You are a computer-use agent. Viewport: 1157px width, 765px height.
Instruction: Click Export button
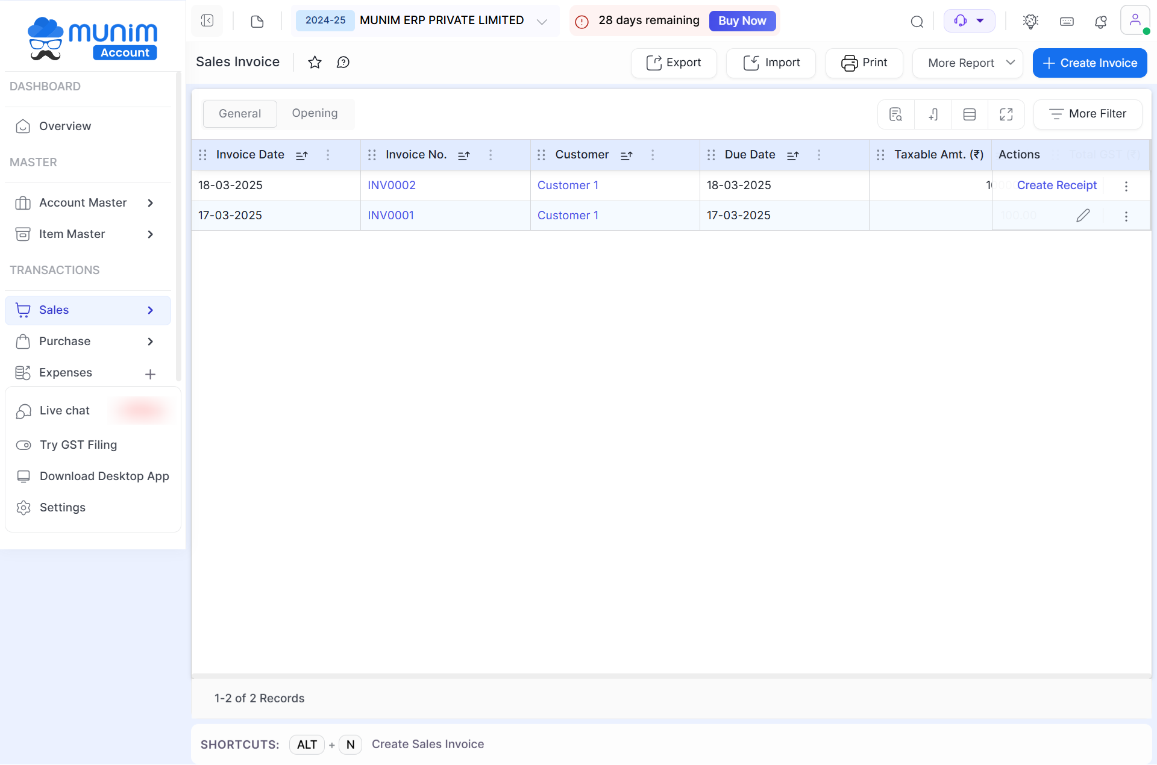[x=674, y=63]
